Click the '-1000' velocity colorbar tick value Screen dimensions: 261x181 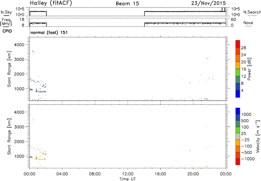point(248,159)
